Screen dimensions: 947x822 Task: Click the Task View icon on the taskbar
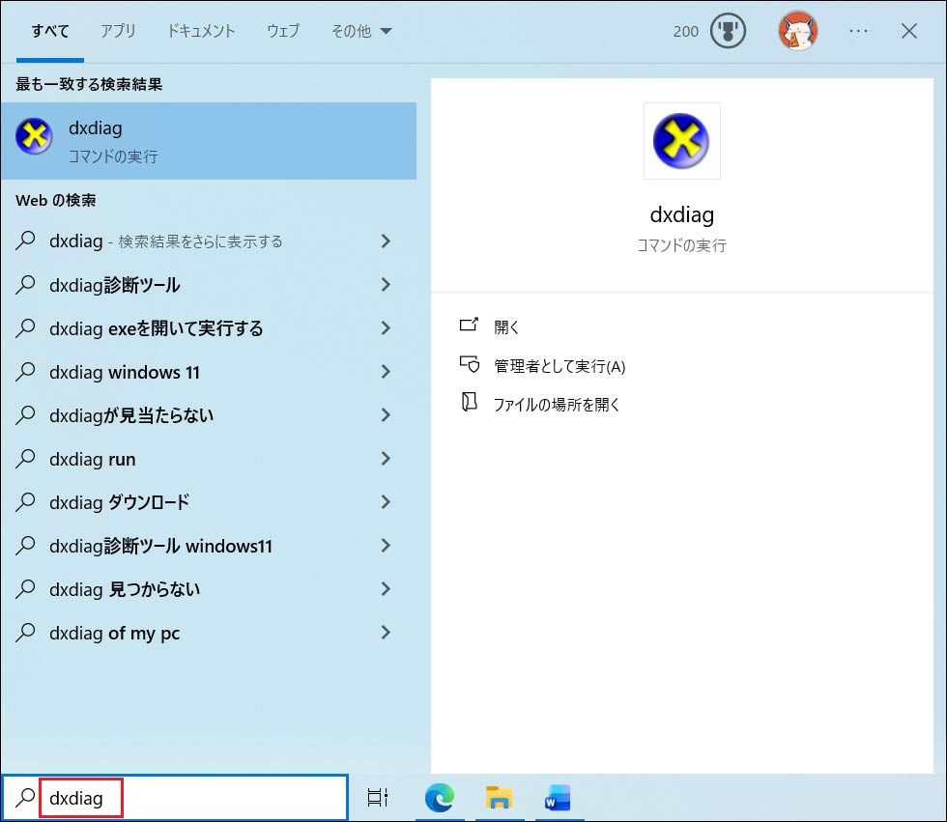click(377, 798)
